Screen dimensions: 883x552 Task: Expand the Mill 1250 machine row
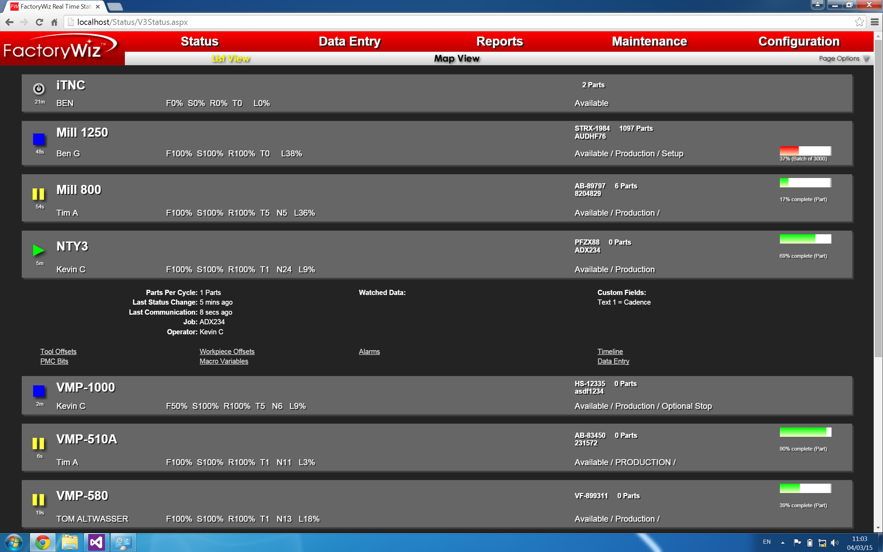coord(437,143)
